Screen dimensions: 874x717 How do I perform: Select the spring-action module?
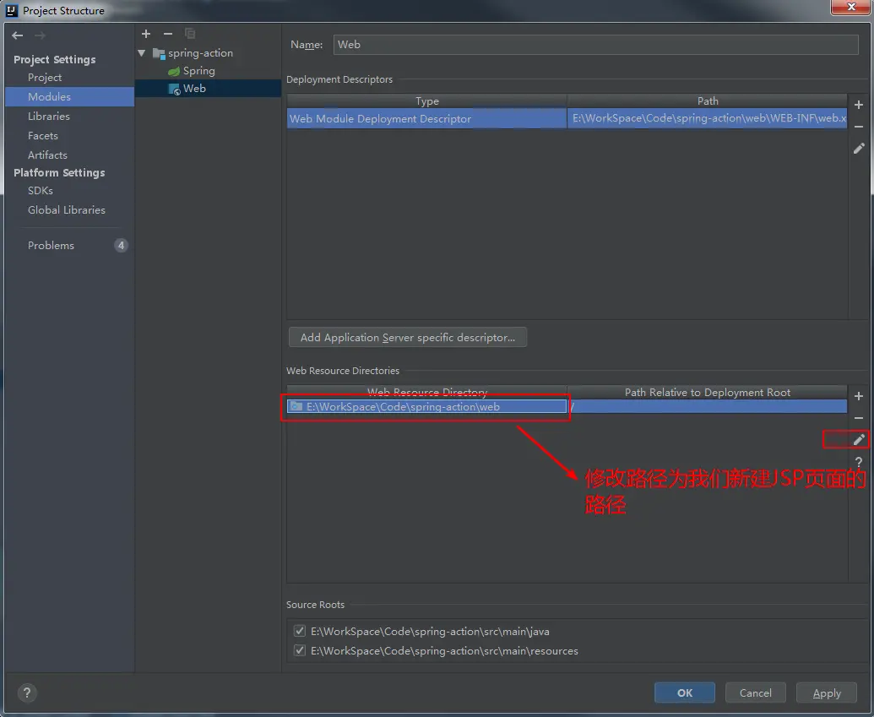click(x=201, y=53)
